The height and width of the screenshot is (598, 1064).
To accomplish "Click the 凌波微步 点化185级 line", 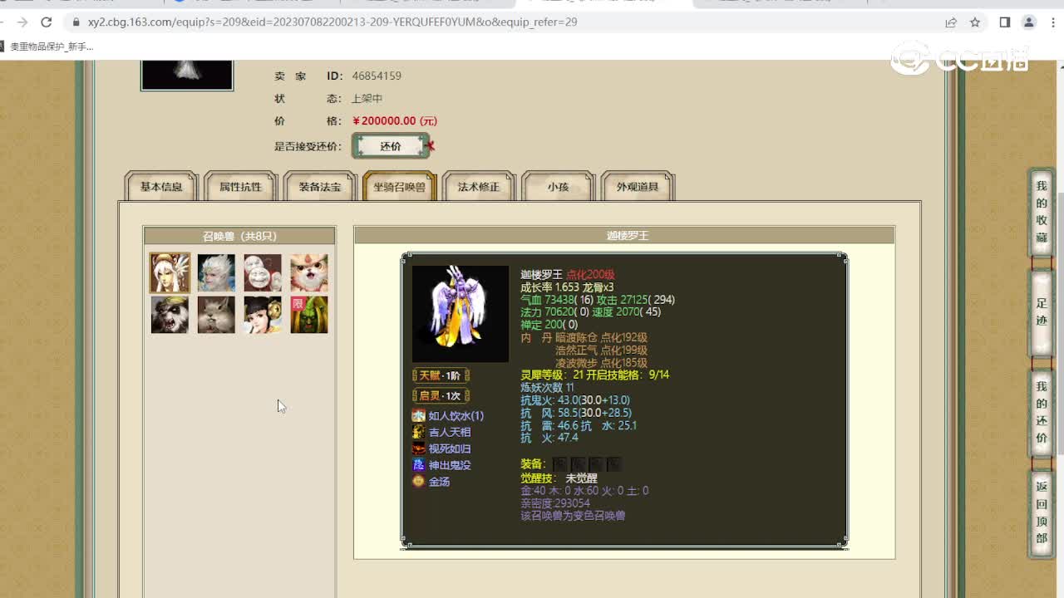I will [x=601, y=363].
